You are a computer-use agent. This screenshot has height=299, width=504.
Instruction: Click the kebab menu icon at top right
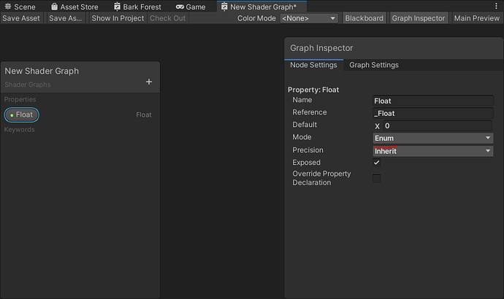click(x=497, y=7)
